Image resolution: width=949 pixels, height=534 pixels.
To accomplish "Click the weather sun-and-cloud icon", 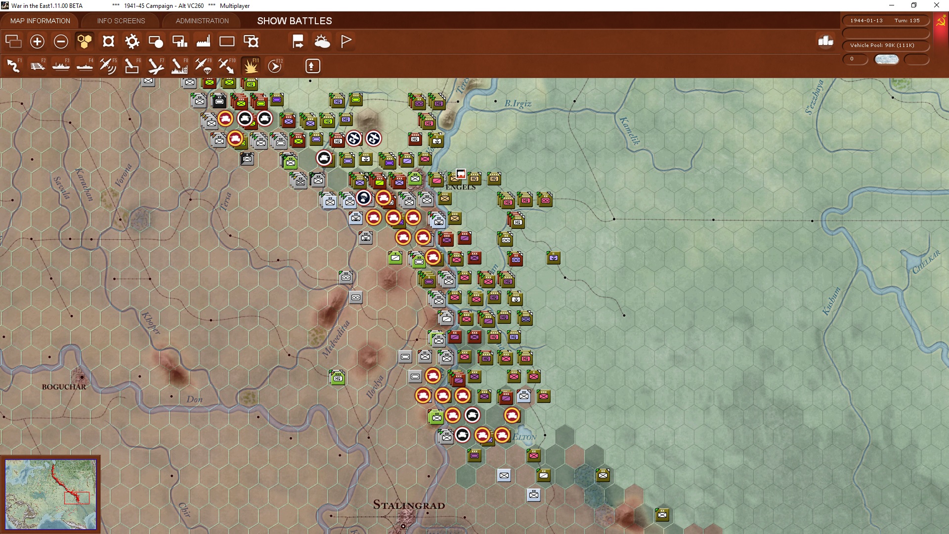I will tap(322, 42).
